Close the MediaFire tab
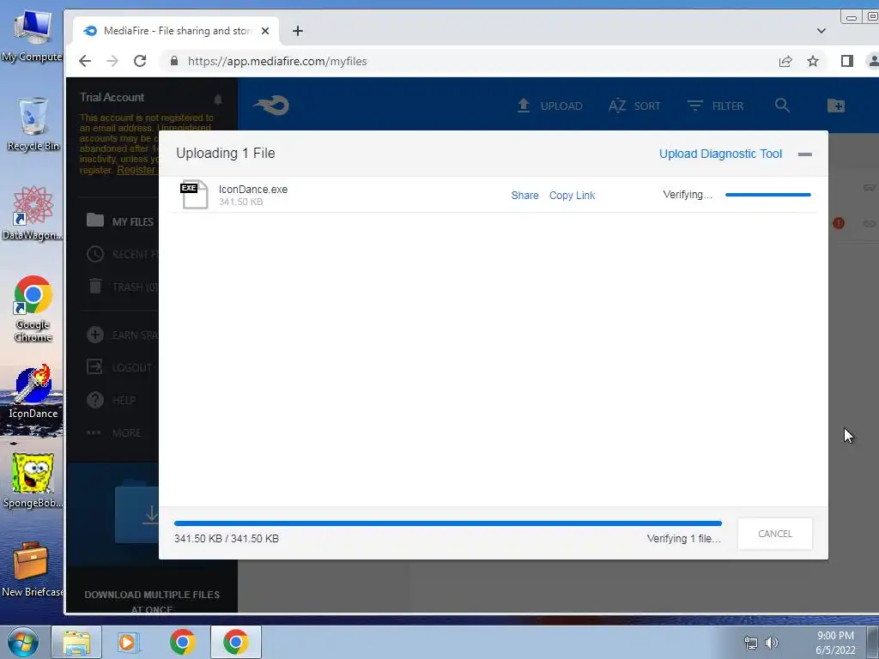 265,31
